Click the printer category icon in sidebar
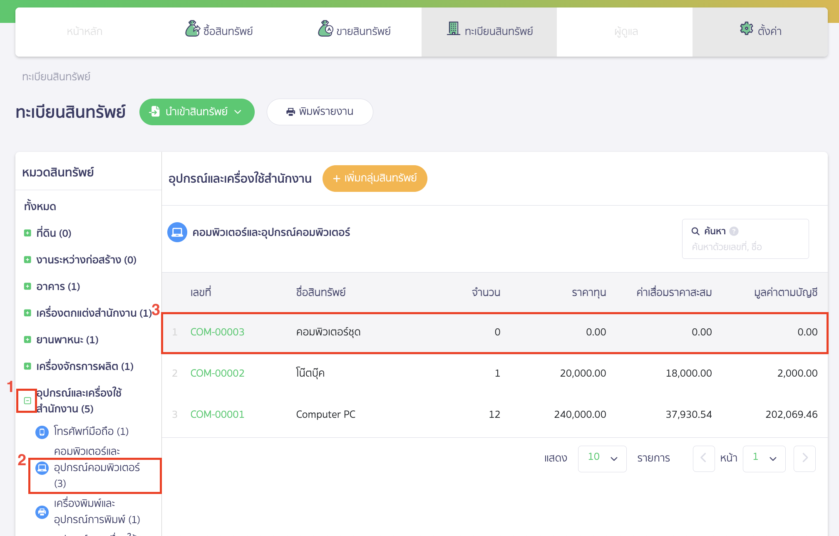This screenshot has width=839, height=536. [x=42, y=512]
